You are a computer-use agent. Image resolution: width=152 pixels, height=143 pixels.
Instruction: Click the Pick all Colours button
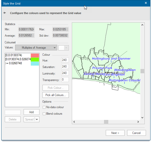click(x=56, y=95)
